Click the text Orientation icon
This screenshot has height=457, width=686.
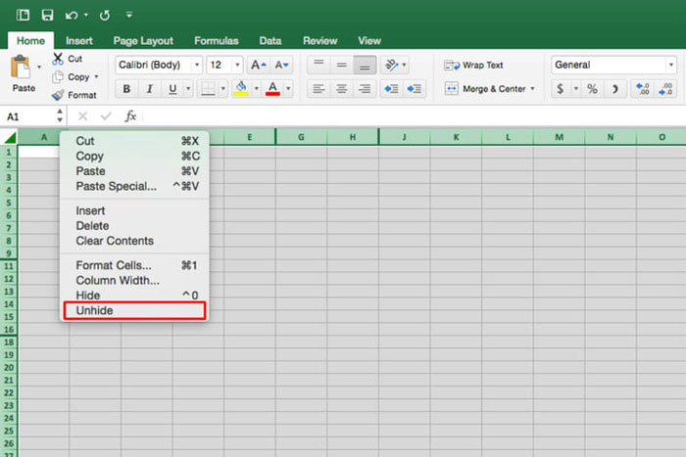coord(391,66)
